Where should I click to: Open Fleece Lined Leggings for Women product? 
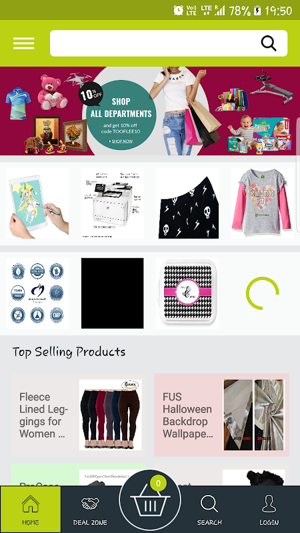coord(78,415)
